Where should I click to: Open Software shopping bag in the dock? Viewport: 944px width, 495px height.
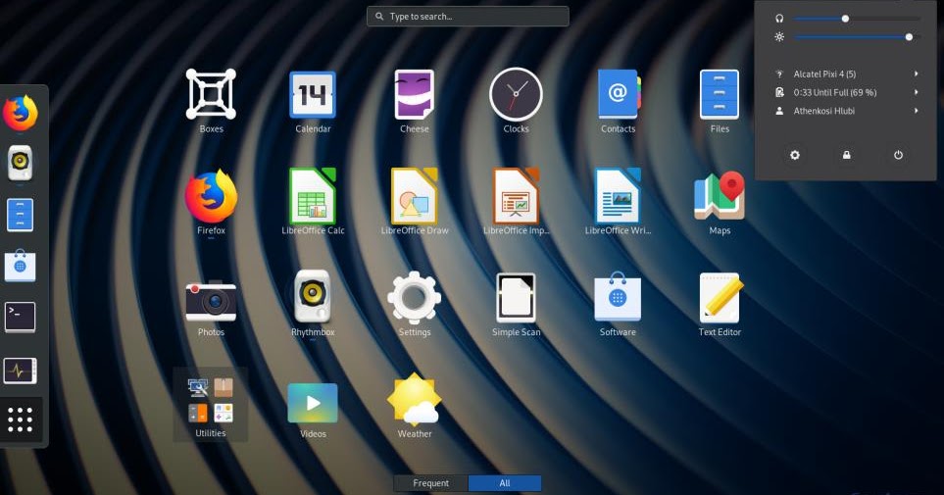(20, 266)
